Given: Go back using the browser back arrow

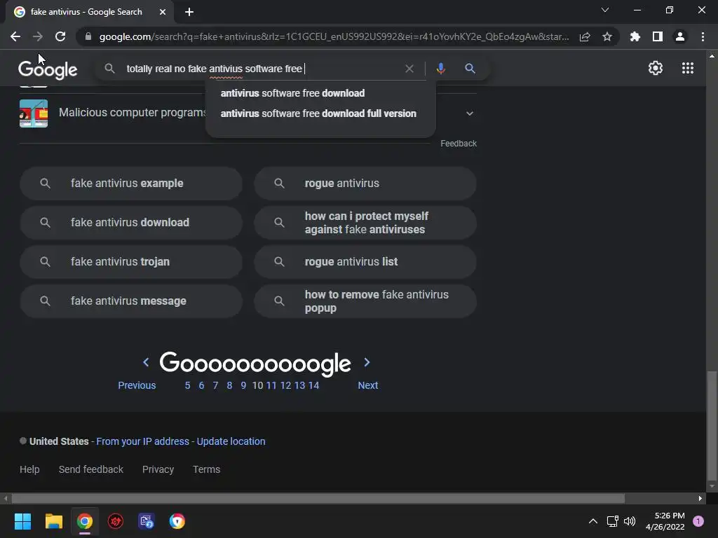Looking at the screenshot, I should [15, 36].
